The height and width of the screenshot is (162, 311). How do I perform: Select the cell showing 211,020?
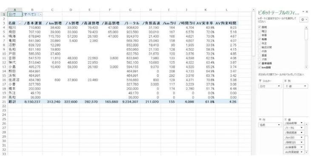pyautogui.click(x=151, y=102)
